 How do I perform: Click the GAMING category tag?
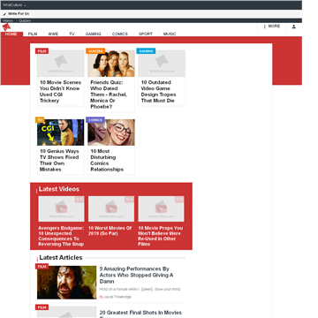pos(146,51)
